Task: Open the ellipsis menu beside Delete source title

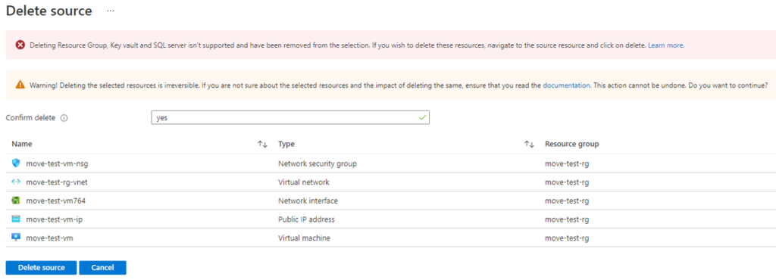Action: pyautogui.click(x=111, y=11)
